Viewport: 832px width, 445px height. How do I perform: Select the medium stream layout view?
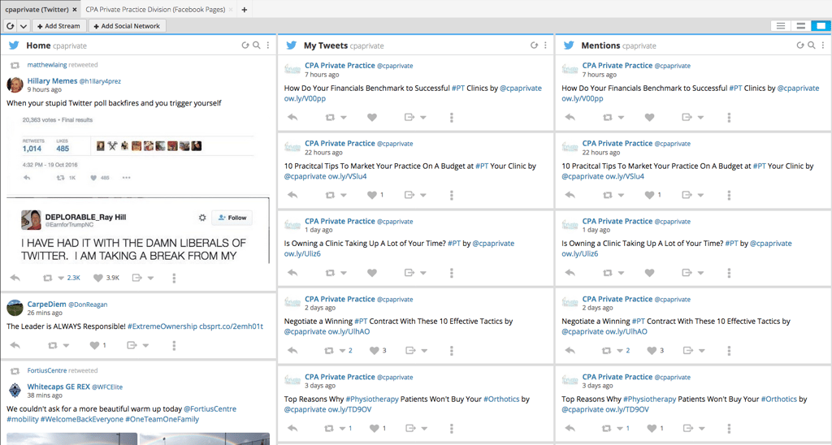click(800, 25)
